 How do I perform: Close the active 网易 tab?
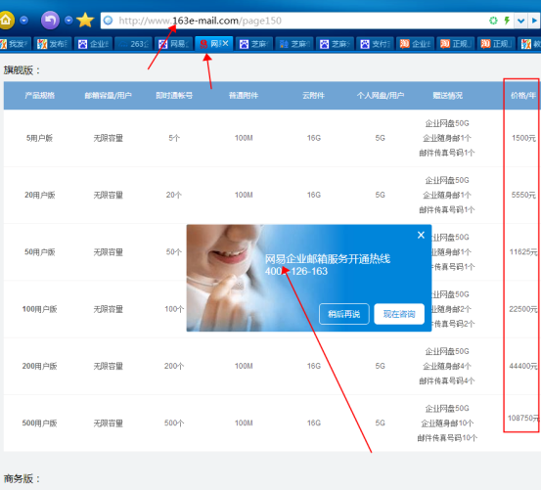226,43
